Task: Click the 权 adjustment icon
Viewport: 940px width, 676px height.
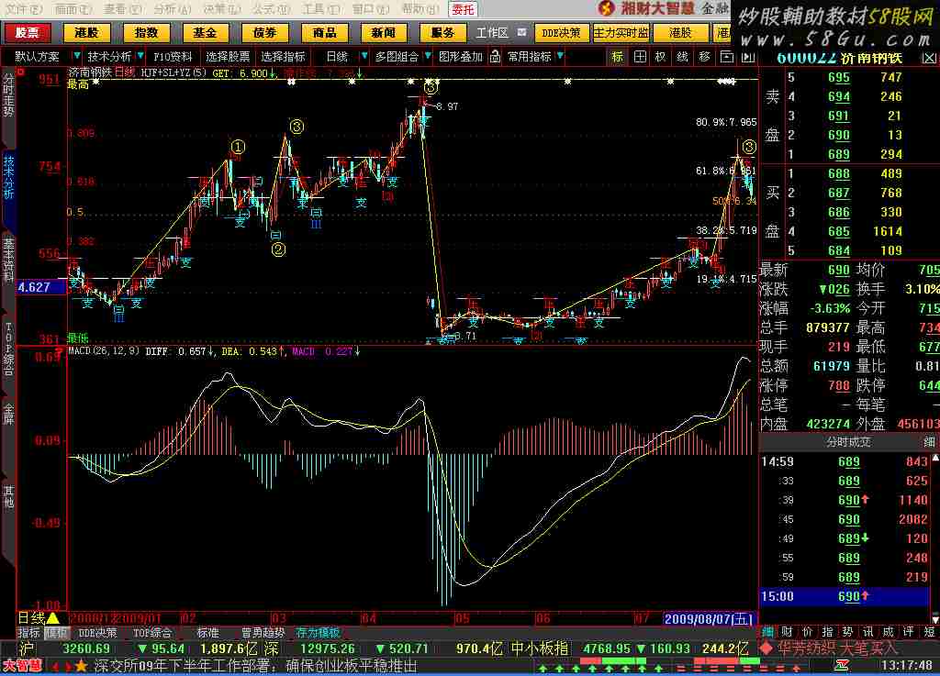Action: click(x=660, y=56)
